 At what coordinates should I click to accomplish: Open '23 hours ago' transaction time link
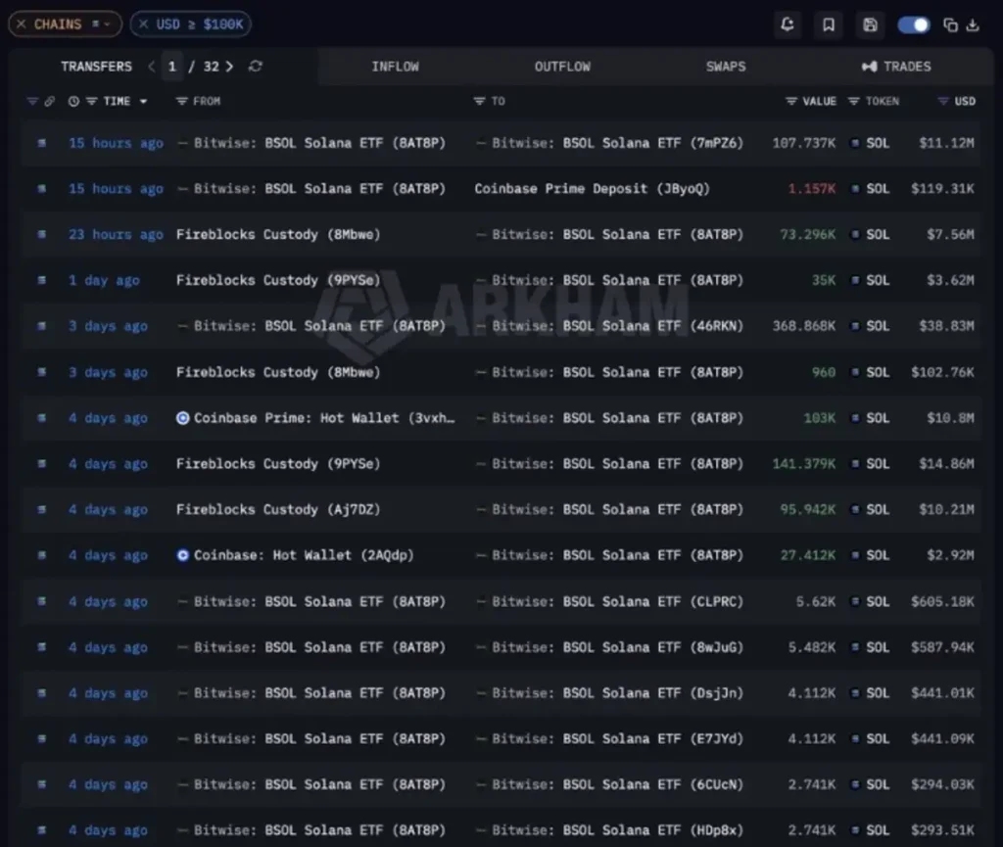(x=116, y=235)
